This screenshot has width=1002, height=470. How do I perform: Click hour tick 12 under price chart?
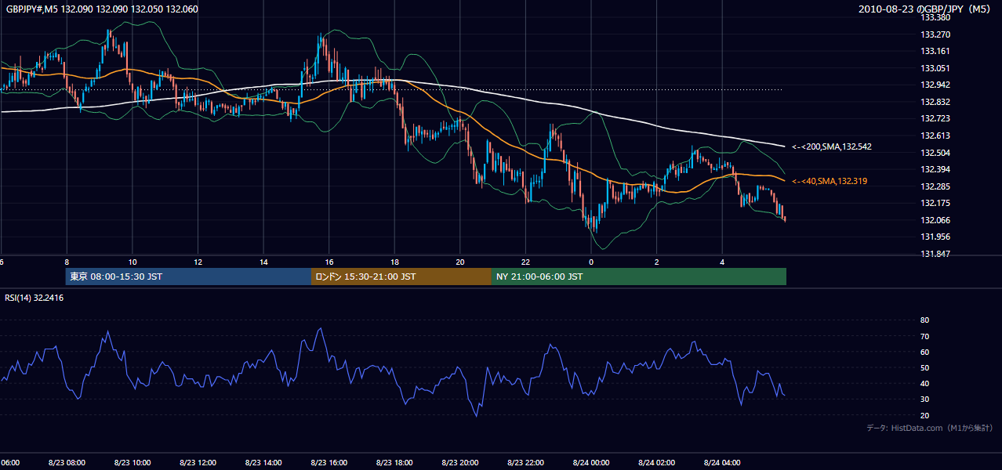tap(198, 262)
